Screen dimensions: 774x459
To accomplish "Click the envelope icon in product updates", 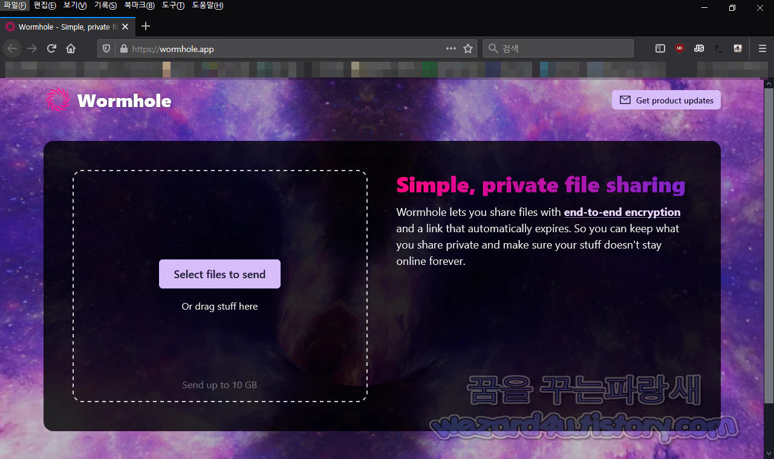I will click(625, 100).
